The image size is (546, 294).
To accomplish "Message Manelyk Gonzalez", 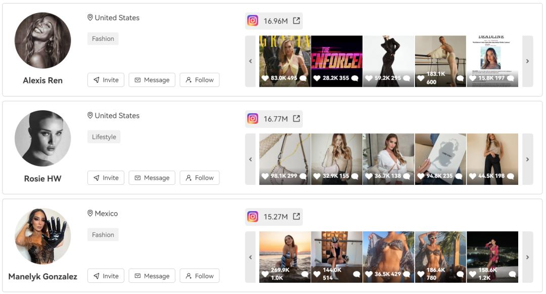I will point(152,276).
